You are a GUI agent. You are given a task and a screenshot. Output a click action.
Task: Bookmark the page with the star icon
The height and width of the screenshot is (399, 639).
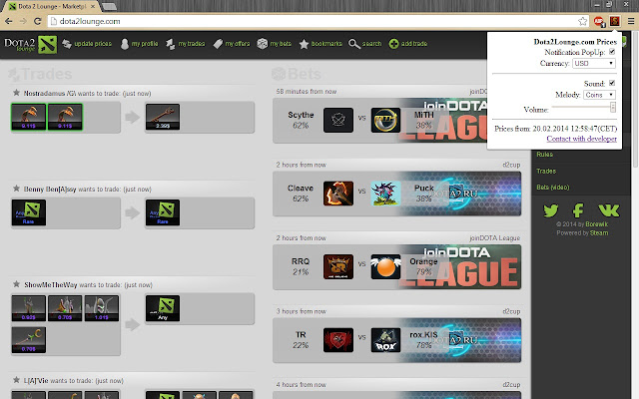582,21
